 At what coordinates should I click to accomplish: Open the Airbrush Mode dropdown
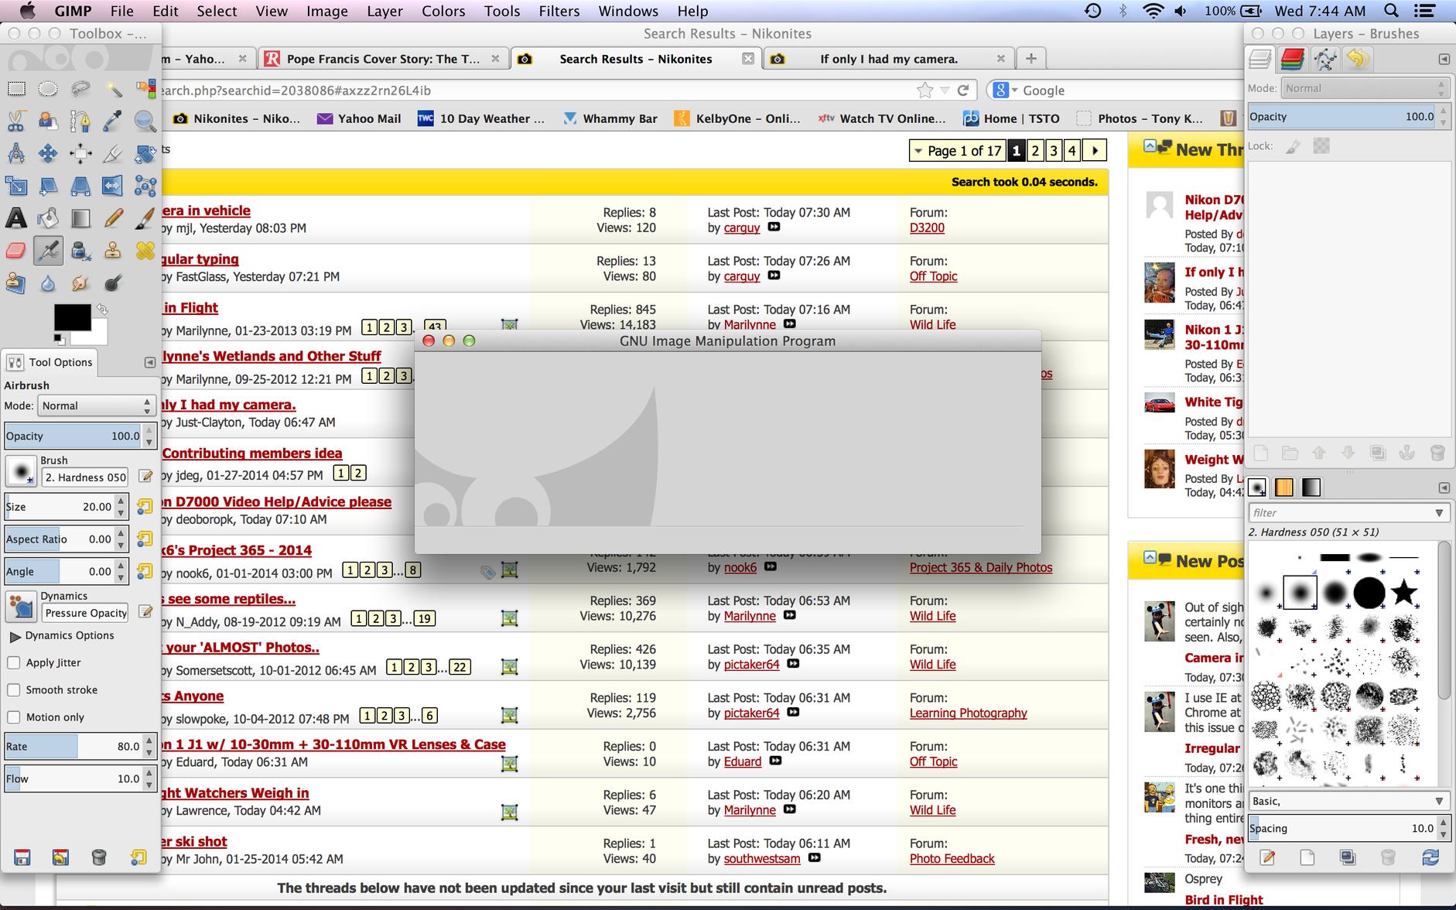pyautogui.click(x=96, y=406)
